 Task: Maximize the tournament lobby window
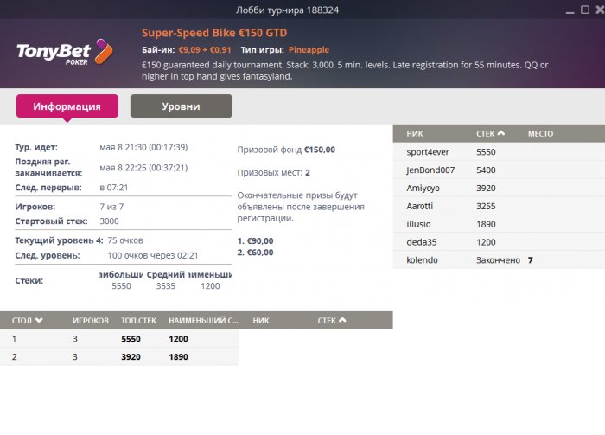click(x=583, y=10)
